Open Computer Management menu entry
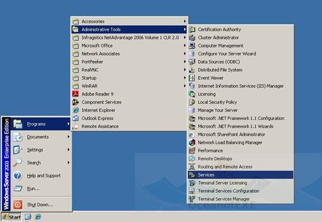This screenshot has width=322, height=222. (x=240, y=45)
